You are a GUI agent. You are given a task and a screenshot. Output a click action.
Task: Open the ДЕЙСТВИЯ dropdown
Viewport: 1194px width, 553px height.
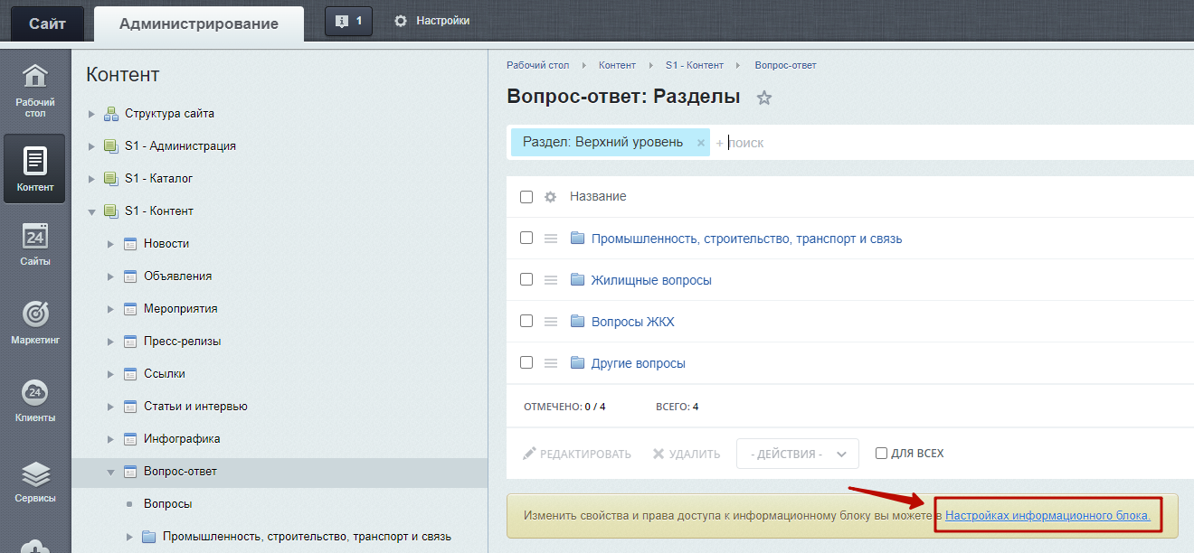pyautogui.click(x=797, y=454)
